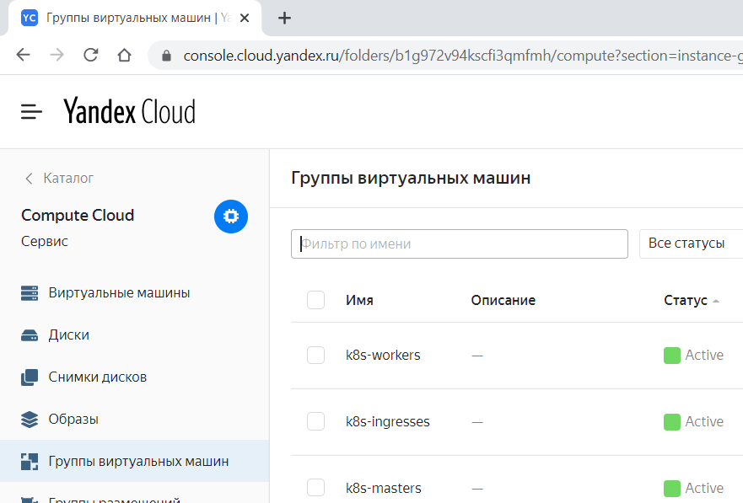The width and height of the screenshot is (743, 503).
Task: Click the Образы layers icon
Action: pyautogui.click(x=30, y=420)
